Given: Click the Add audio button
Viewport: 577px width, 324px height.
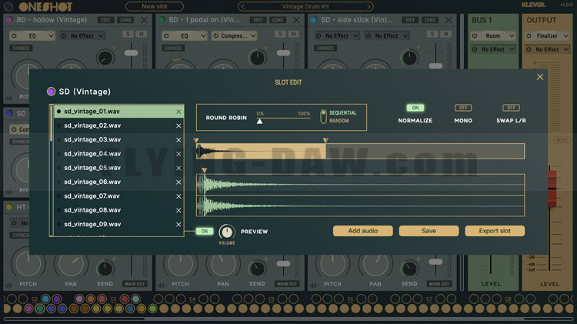Looking at the screenshot, I should tap(363, 231).
